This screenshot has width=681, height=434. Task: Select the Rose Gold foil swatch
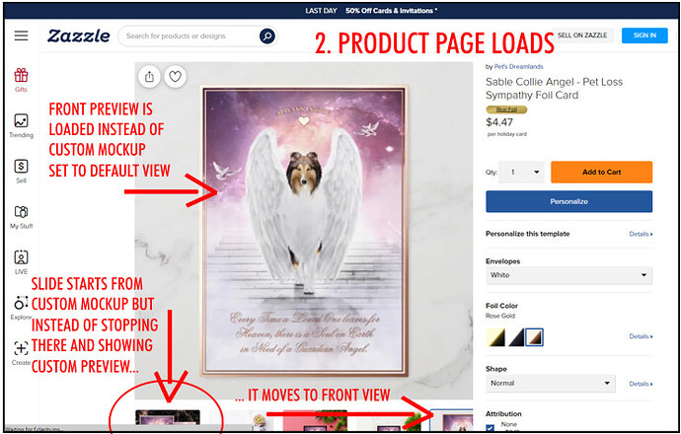pyautogui.click(x=534, y=337)
